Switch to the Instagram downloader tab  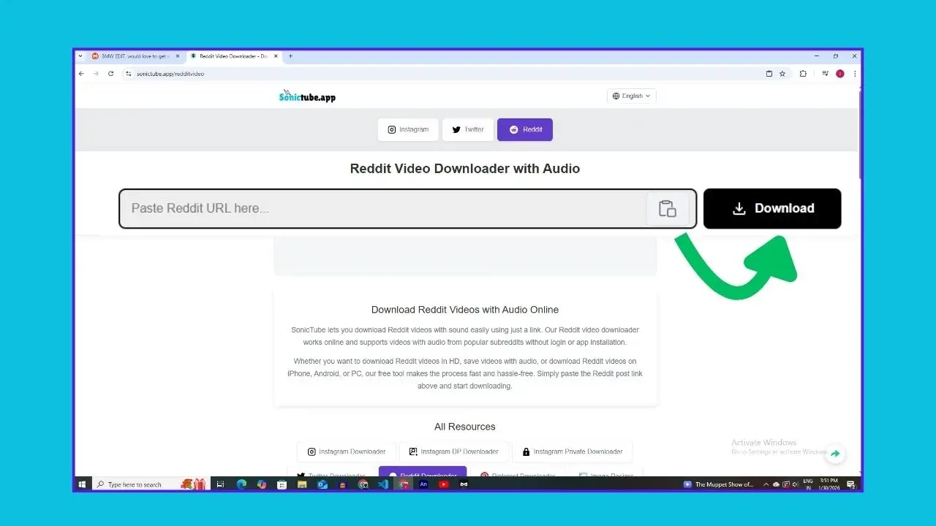pos(408,129)
